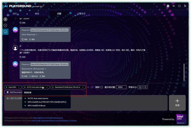This screenshot has height=128, width=191.
Task: Switch to the 增强 tab
Action: (37, 14)
